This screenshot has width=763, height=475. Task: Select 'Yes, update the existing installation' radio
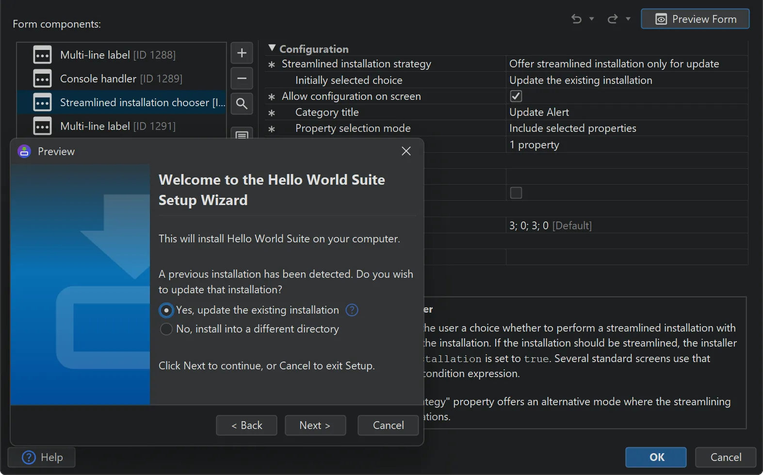(166, 310)
